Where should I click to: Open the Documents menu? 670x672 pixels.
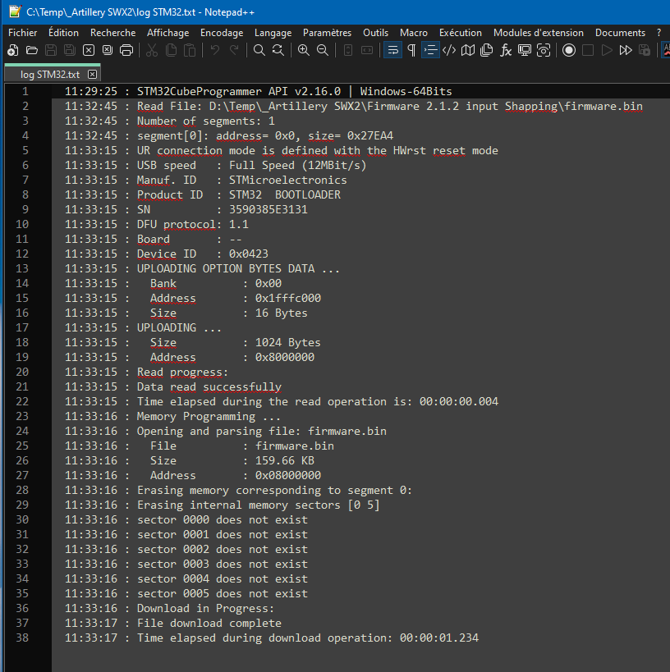coord(620,33)
